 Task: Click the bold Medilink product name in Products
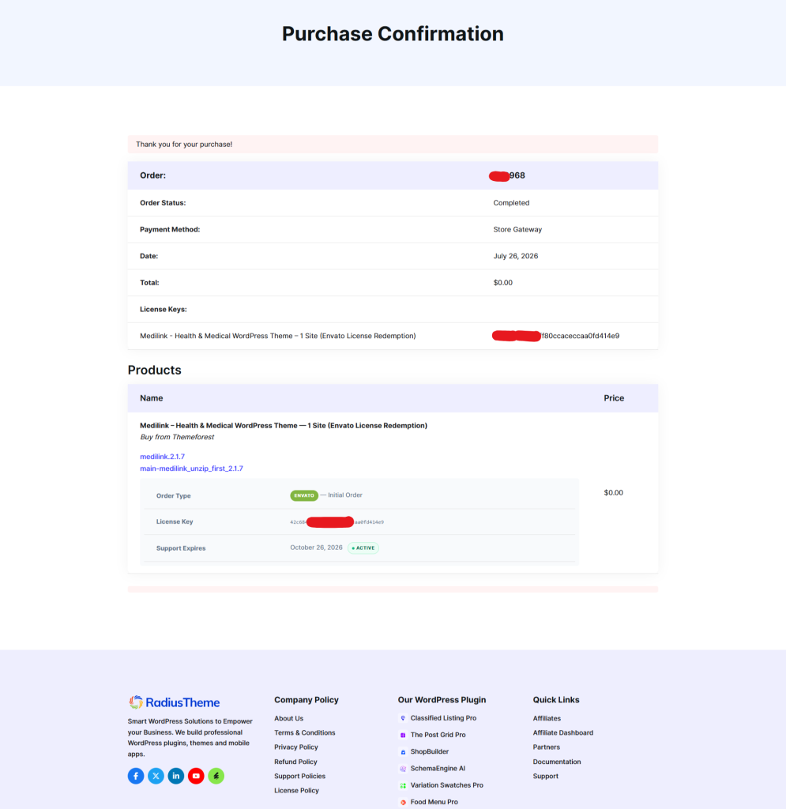(x=284, y=426)
